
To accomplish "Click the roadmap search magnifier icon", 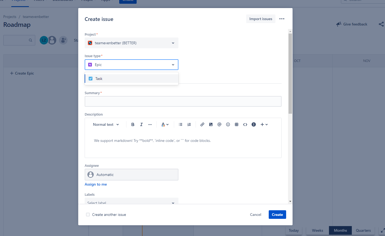I will (x=31, y=40).
